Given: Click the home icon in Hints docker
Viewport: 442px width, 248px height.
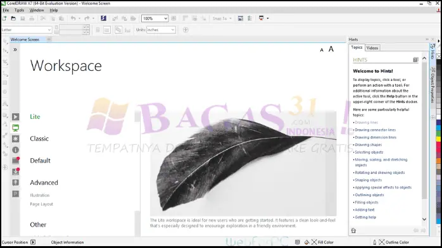Looking at the screenshot, I should coord(353,230).
